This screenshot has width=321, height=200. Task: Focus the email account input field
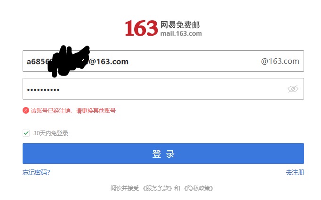tap(163, 61)
